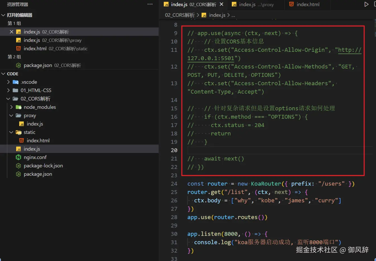Open index.js 02_CORS解析\proxy in open editors
Image resolution: width=376 pixels, height=261 pixels.
point(79,40)
